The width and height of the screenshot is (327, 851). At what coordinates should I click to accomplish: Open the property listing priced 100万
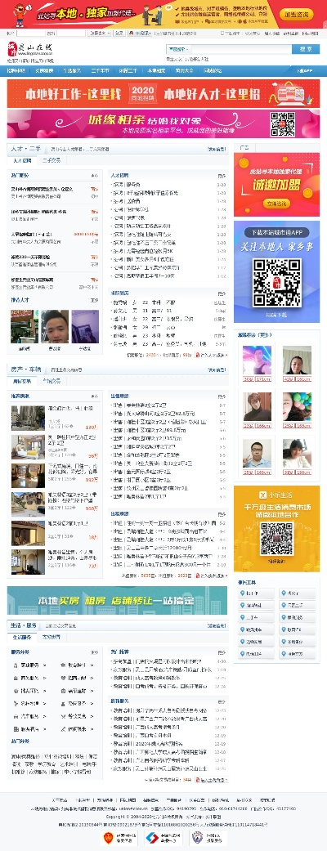point(55,504)
